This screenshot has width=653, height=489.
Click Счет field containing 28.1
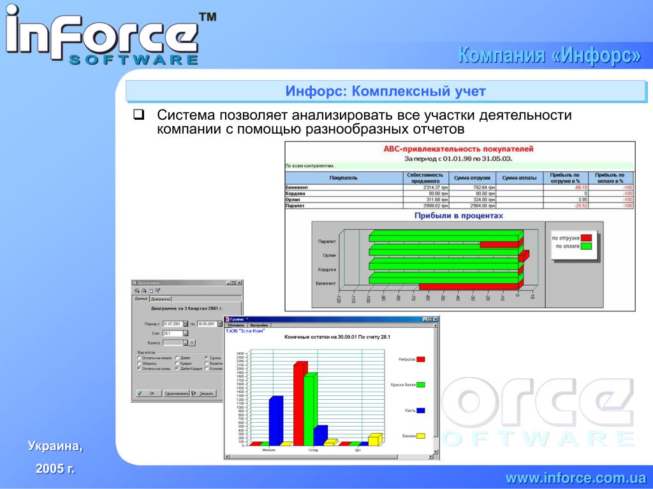click(x=173, y=333)
